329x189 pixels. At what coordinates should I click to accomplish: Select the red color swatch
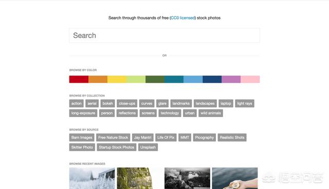point(79,80)
